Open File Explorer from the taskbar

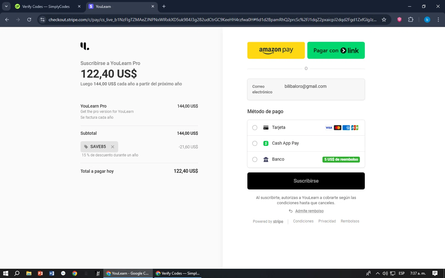point(29,273)
